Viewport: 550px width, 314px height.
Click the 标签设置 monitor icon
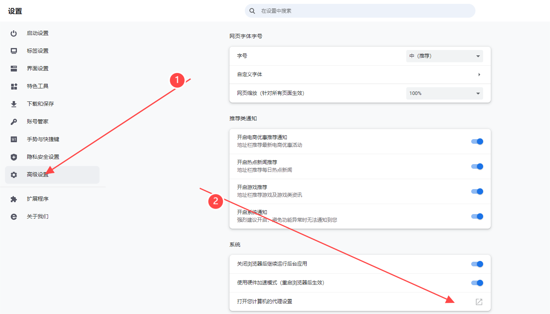pos(14,50)
